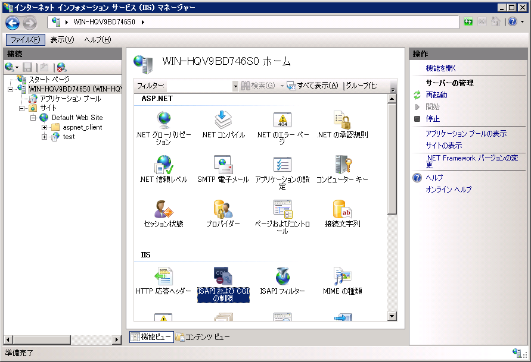
Task: Open the ヘルプ(H) menu
Action: (x=98, y=40)
